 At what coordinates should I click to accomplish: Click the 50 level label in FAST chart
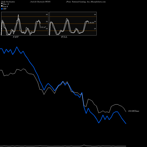[47, 21]
